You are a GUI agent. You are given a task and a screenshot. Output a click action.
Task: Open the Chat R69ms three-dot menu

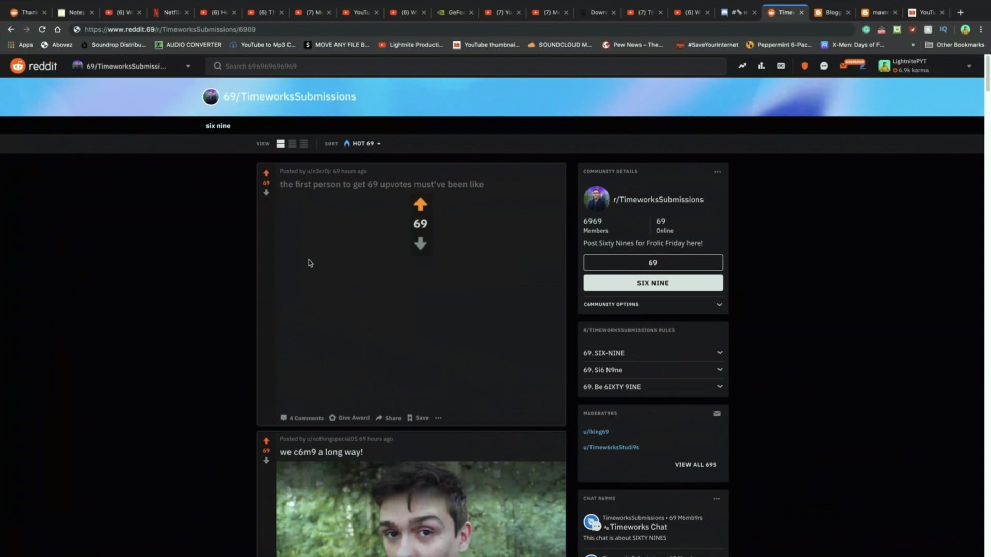coord(716,499)
